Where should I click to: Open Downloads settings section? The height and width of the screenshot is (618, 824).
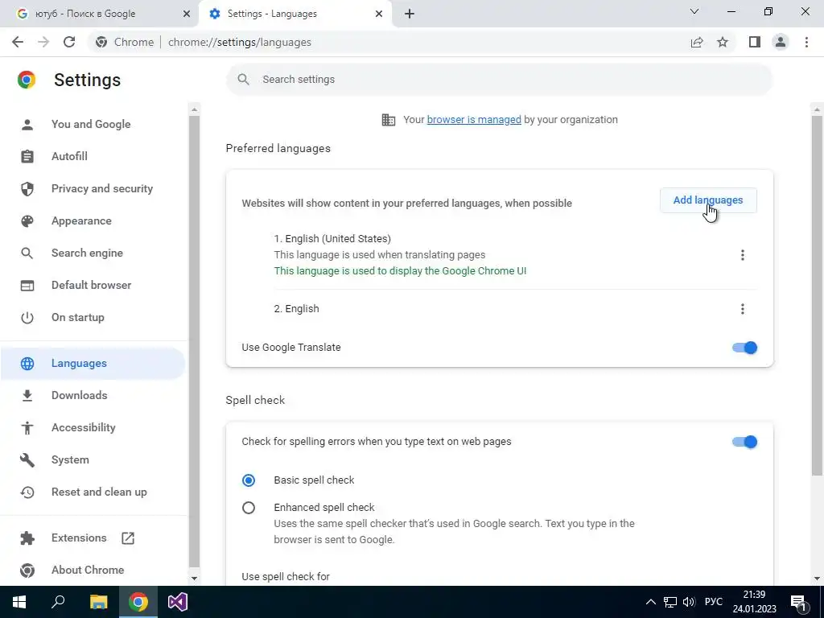click(93, 395)
